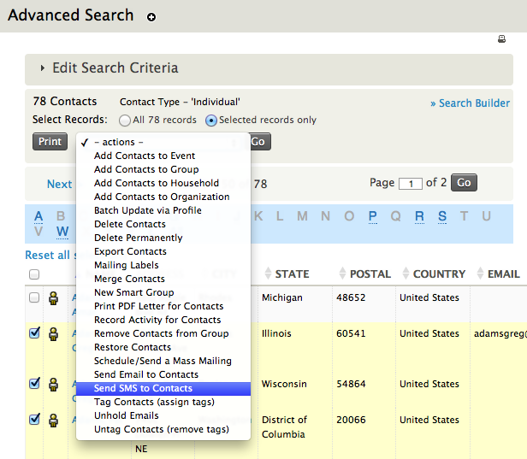Check the select-all checkbox in table header
Image resolution: width=527 pixels, height=459 pixels.
(x=34, y=274)
